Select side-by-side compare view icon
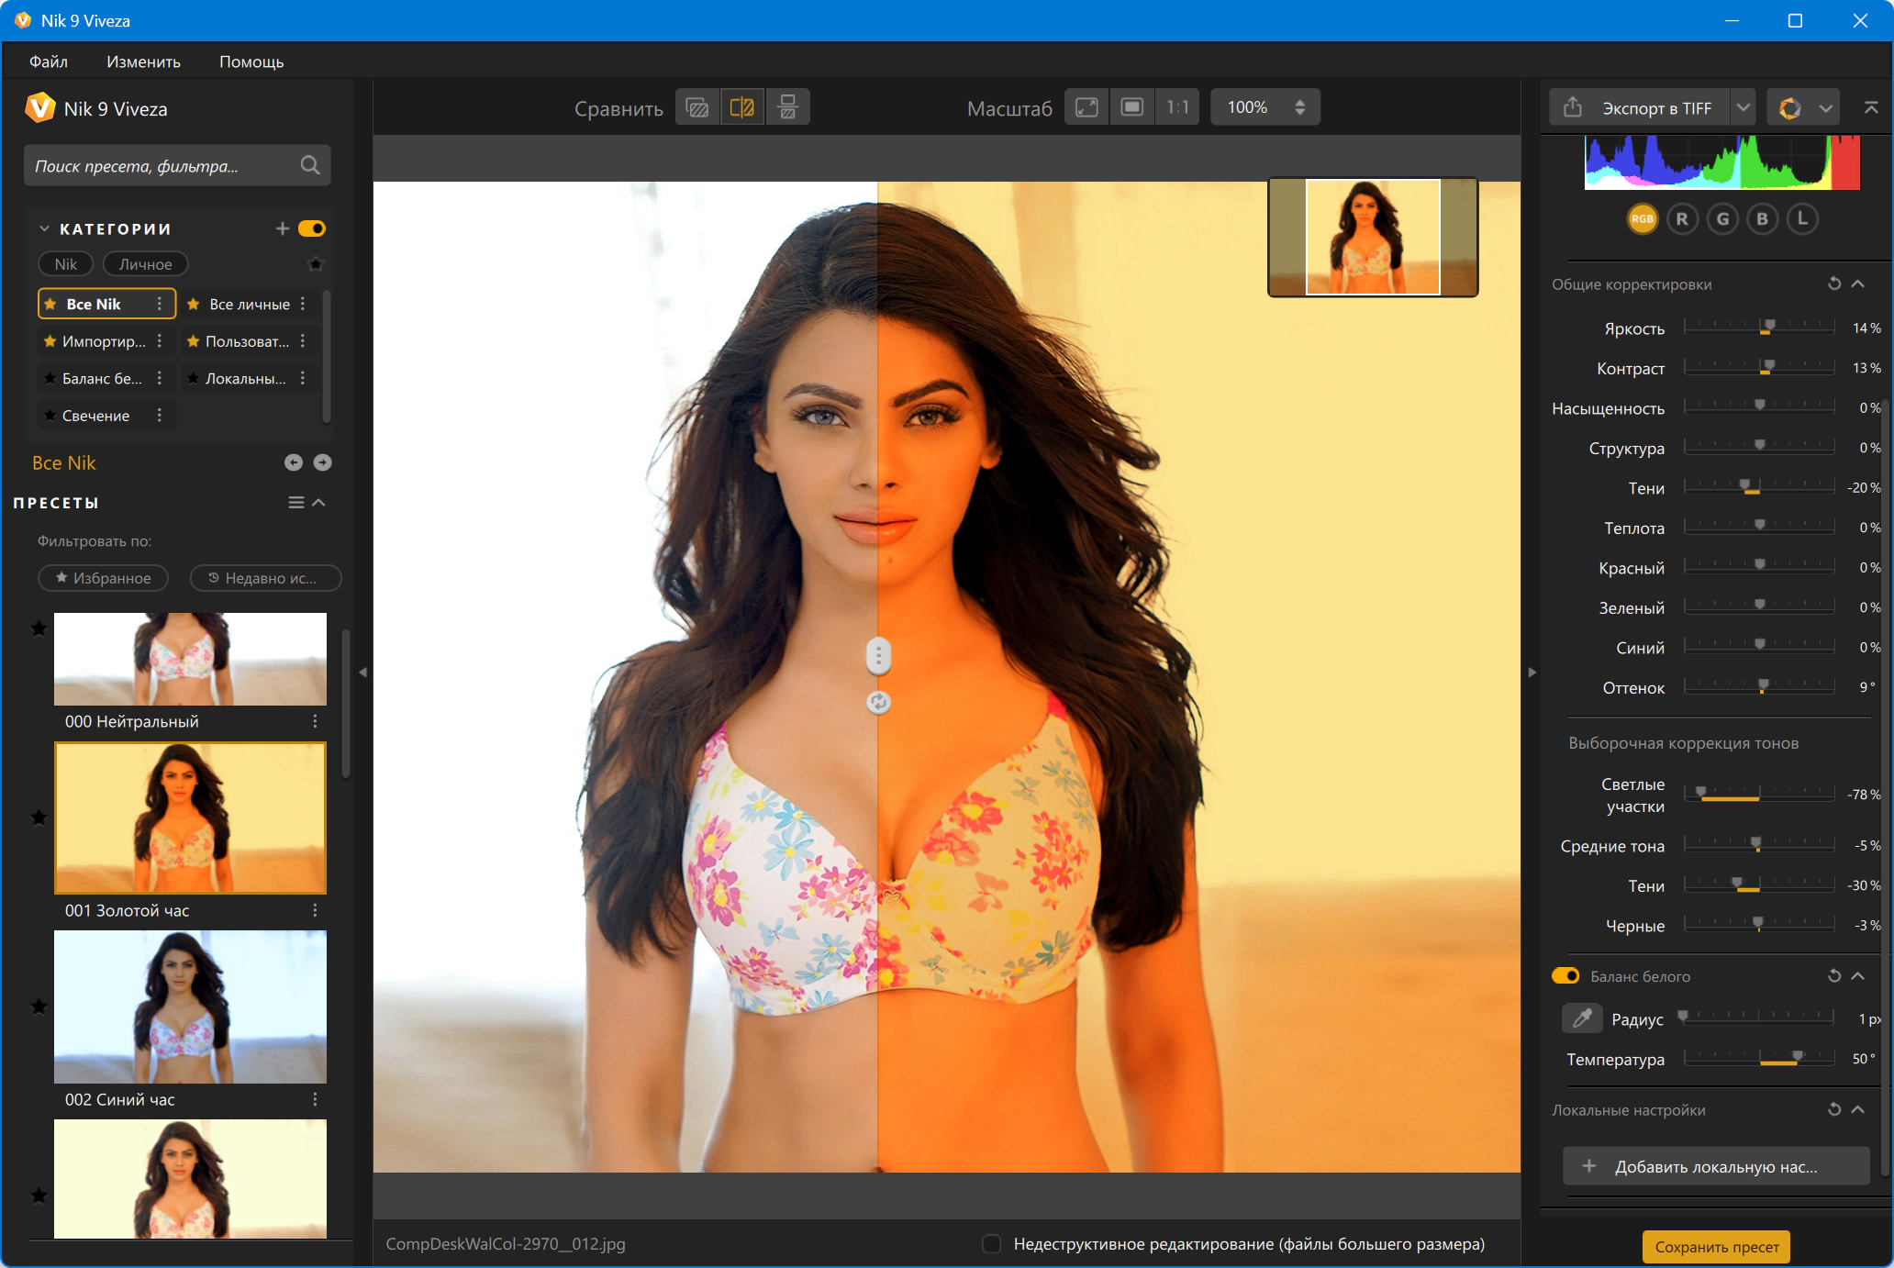1894x1268 pixels. tap(787, 107)
